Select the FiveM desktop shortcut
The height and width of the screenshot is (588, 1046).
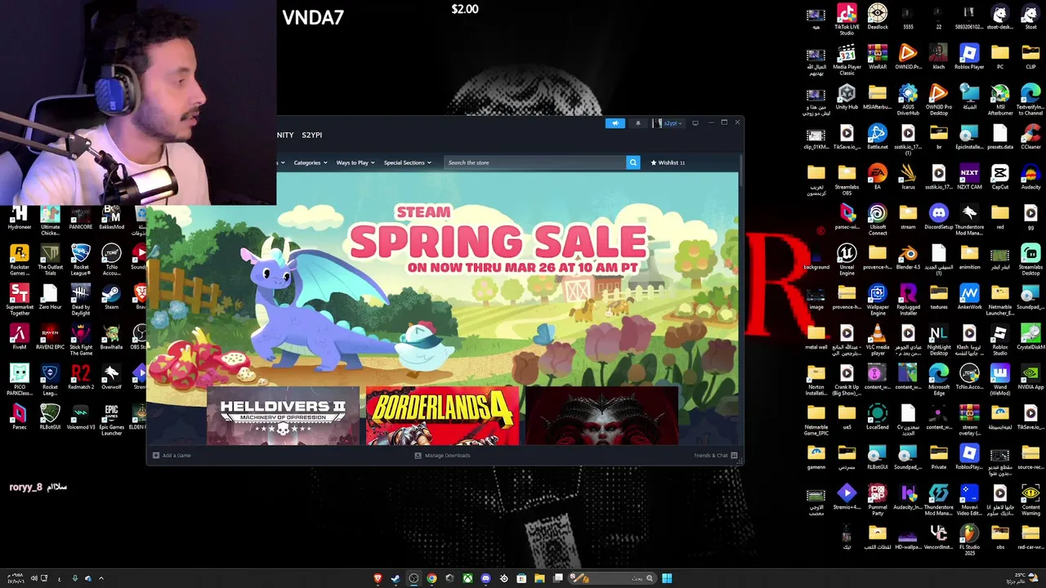click(20, 337)
